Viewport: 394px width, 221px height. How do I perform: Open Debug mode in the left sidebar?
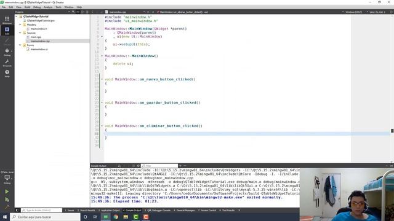pyautogui.click(x=7, y=52)
